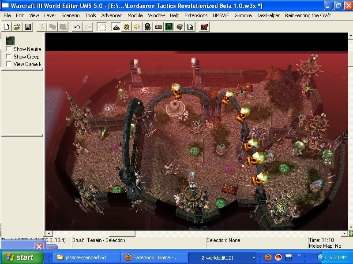This screenshot has width=353, height=264.
Task: Open the Object Editor
Action: (x=148, y=27)
